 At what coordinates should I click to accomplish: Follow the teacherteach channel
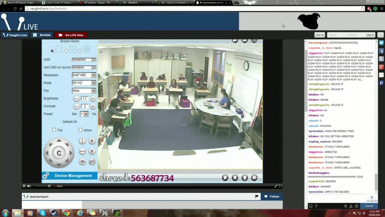pos(271,196)
